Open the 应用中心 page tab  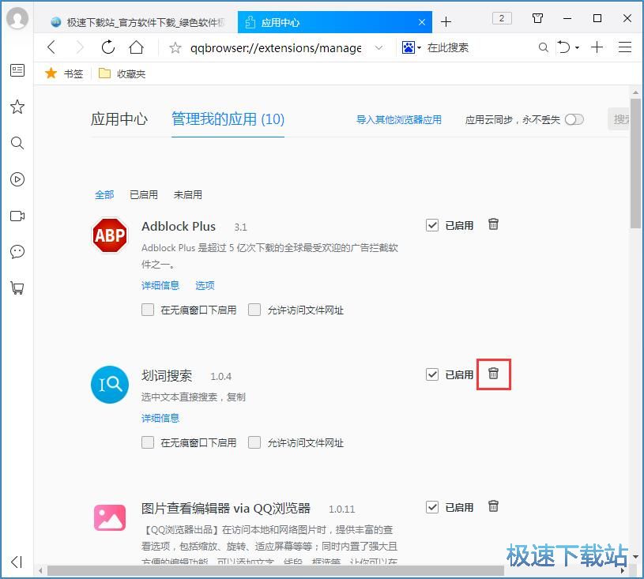(119, 119)
